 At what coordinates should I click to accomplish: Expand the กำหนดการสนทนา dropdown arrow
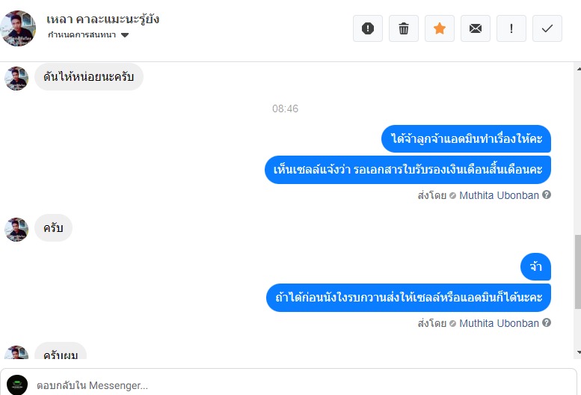point(125,35)
